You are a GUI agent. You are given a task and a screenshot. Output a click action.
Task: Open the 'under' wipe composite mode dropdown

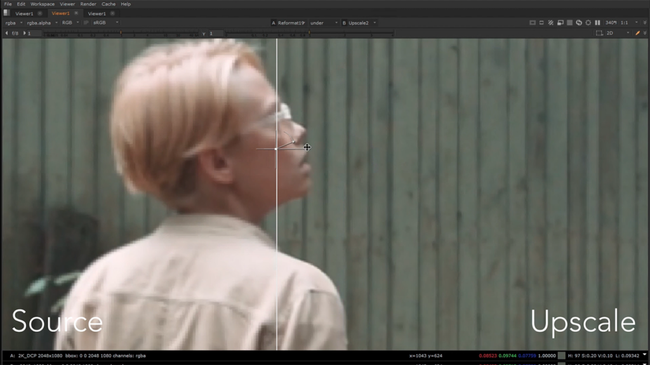324,23
